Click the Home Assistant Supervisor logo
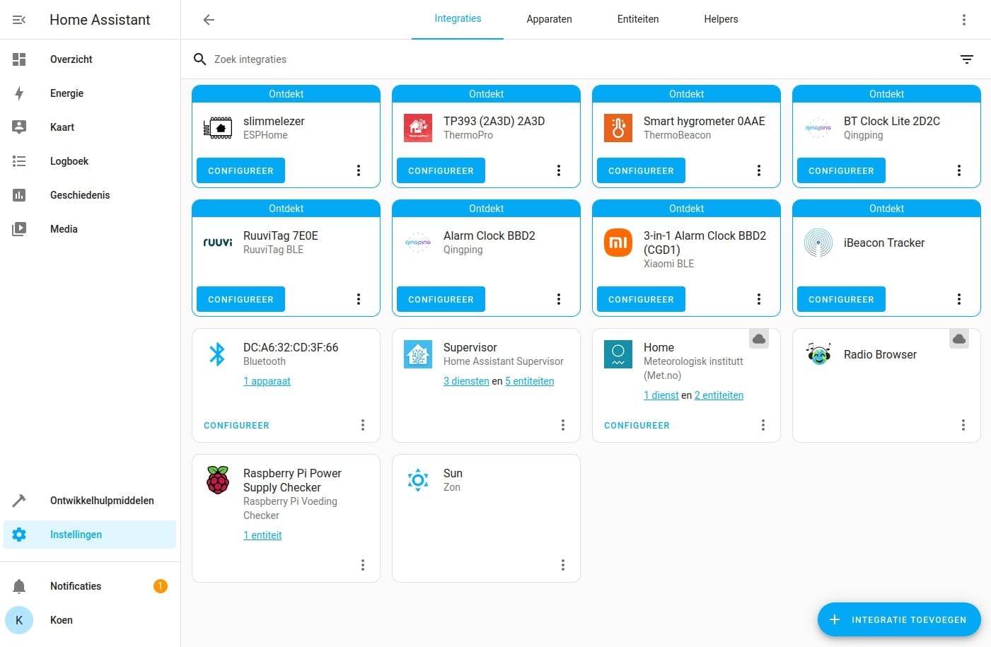991x647 pixels. 418,354
